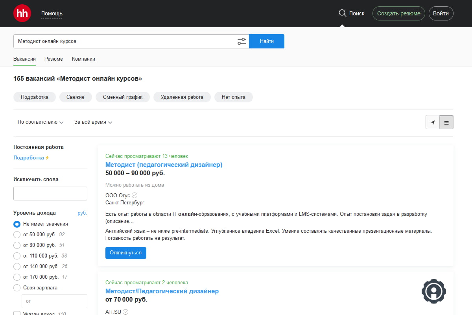Screen dimensions: 472x315
Task: Expand the По соответствию sort dropdown
Action: pyautogui.click(x=41, y=122)
